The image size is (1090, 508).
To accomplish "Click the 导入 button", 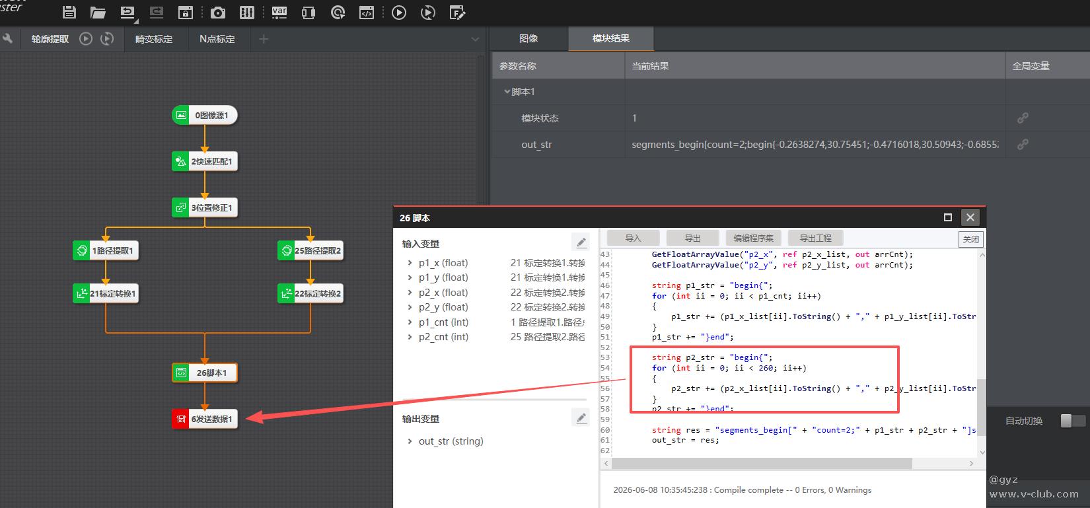I will point(633,238).
